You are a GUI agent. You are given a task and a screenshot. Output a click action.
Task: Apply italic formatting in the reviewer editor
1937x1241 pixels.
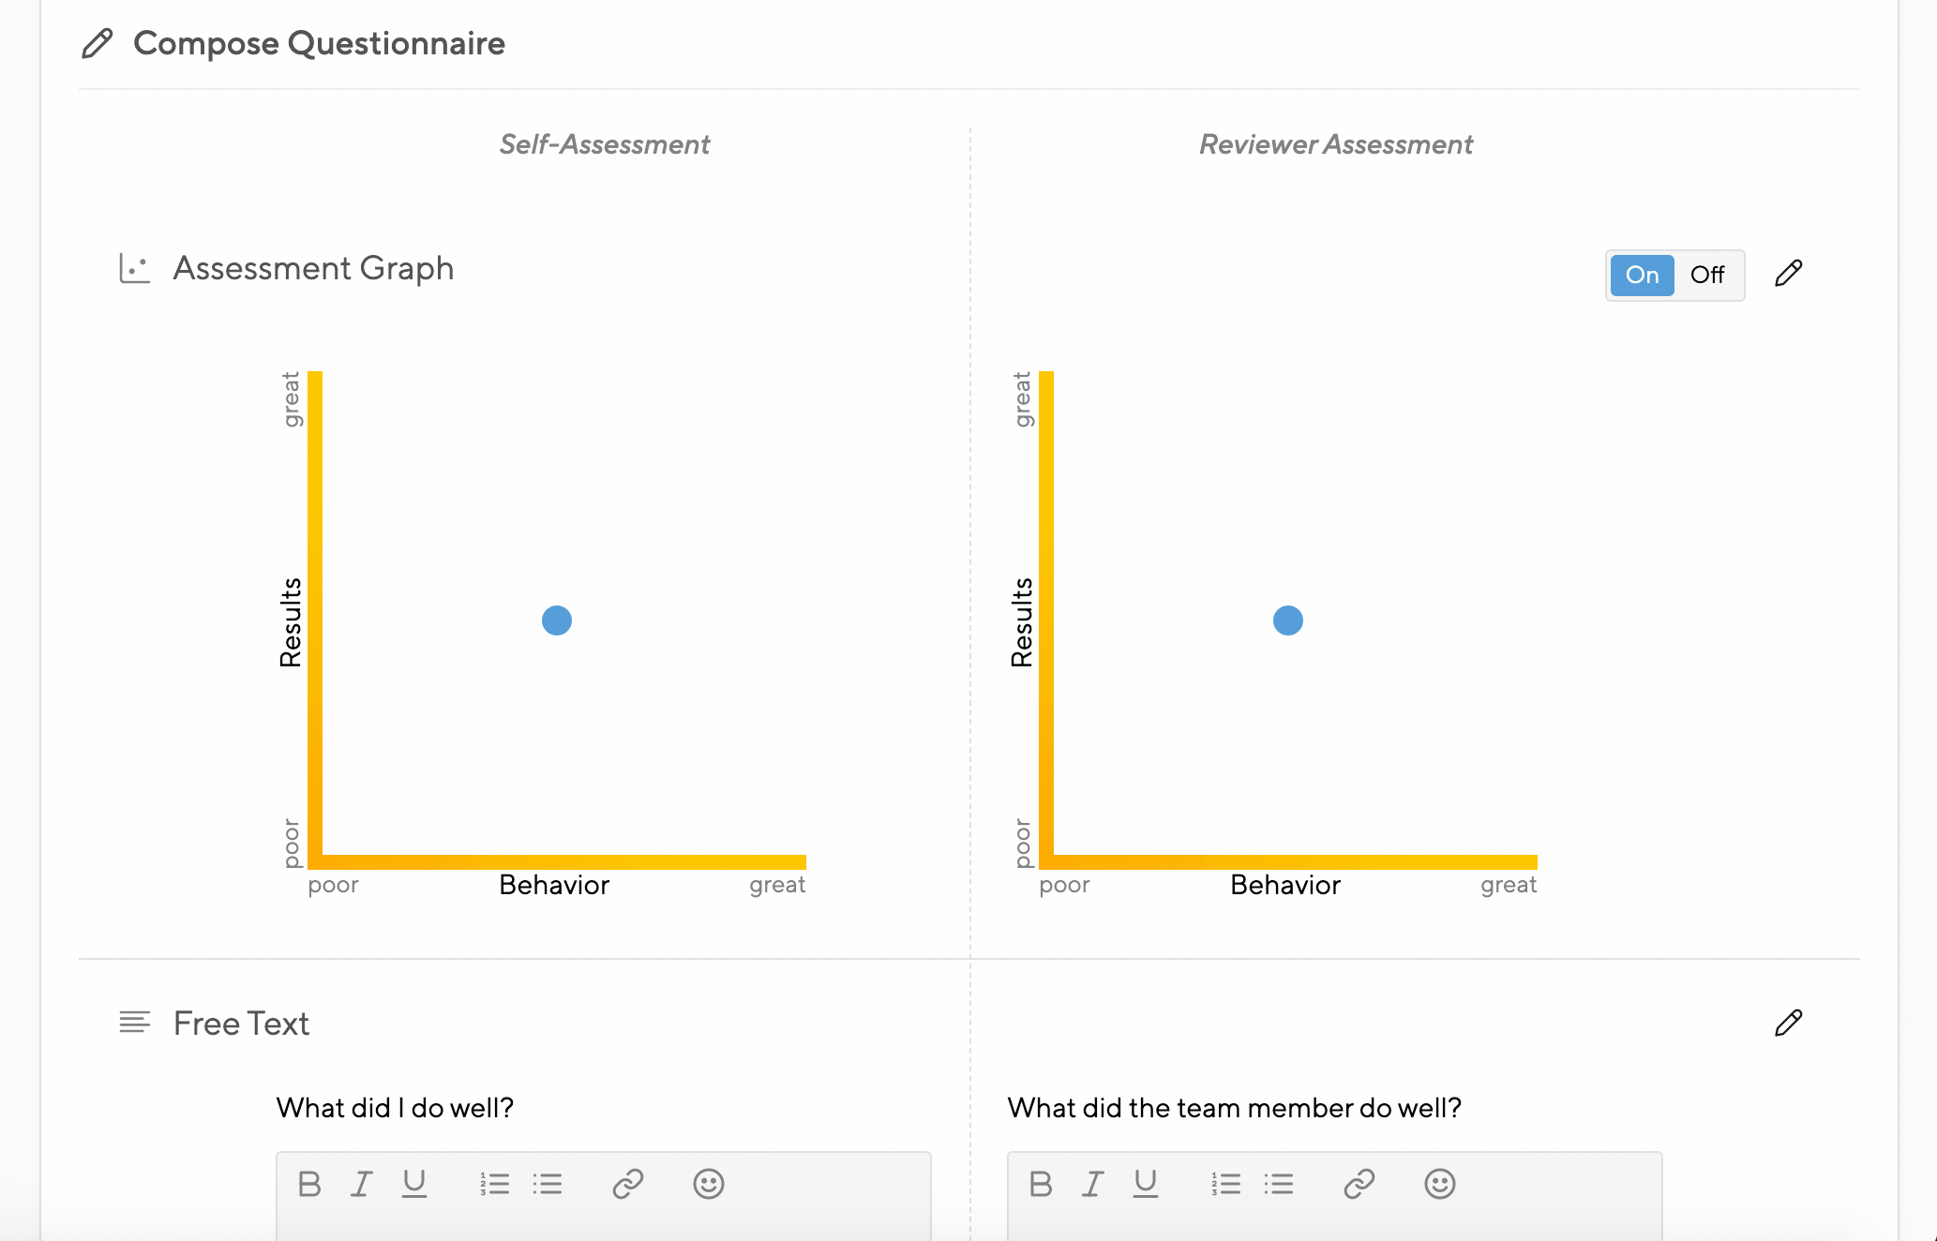pos(1092,1184)
